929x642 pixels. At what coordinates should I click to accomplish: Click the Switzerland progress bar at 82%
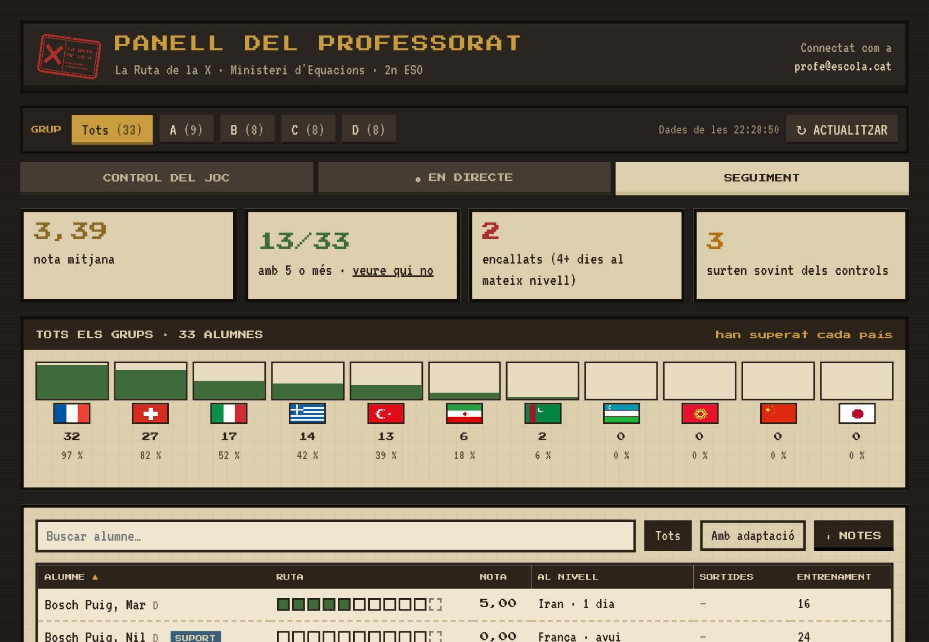point(150,381)
